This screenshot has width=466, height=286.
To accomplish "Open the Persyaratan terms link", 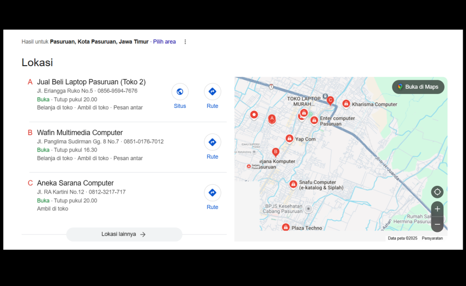I will coord(432,238).
